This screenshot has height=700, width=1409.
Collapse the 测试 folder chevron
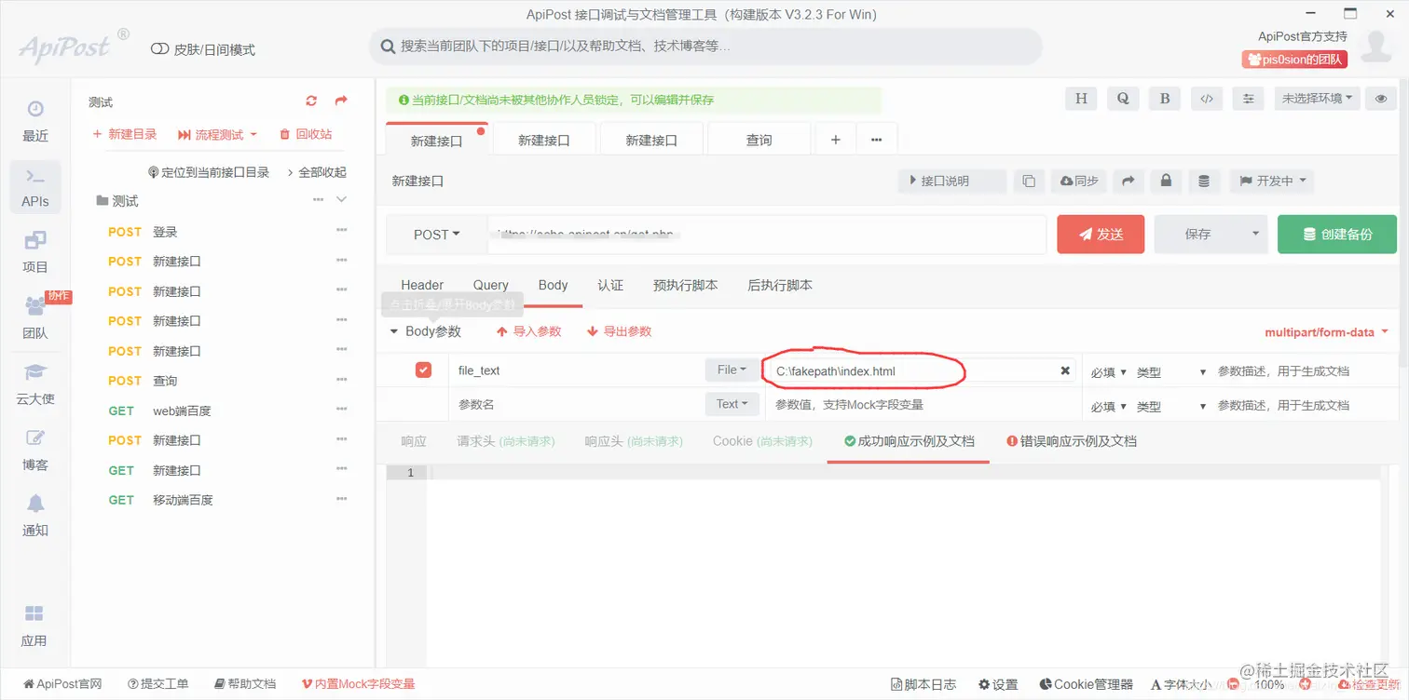341,200
